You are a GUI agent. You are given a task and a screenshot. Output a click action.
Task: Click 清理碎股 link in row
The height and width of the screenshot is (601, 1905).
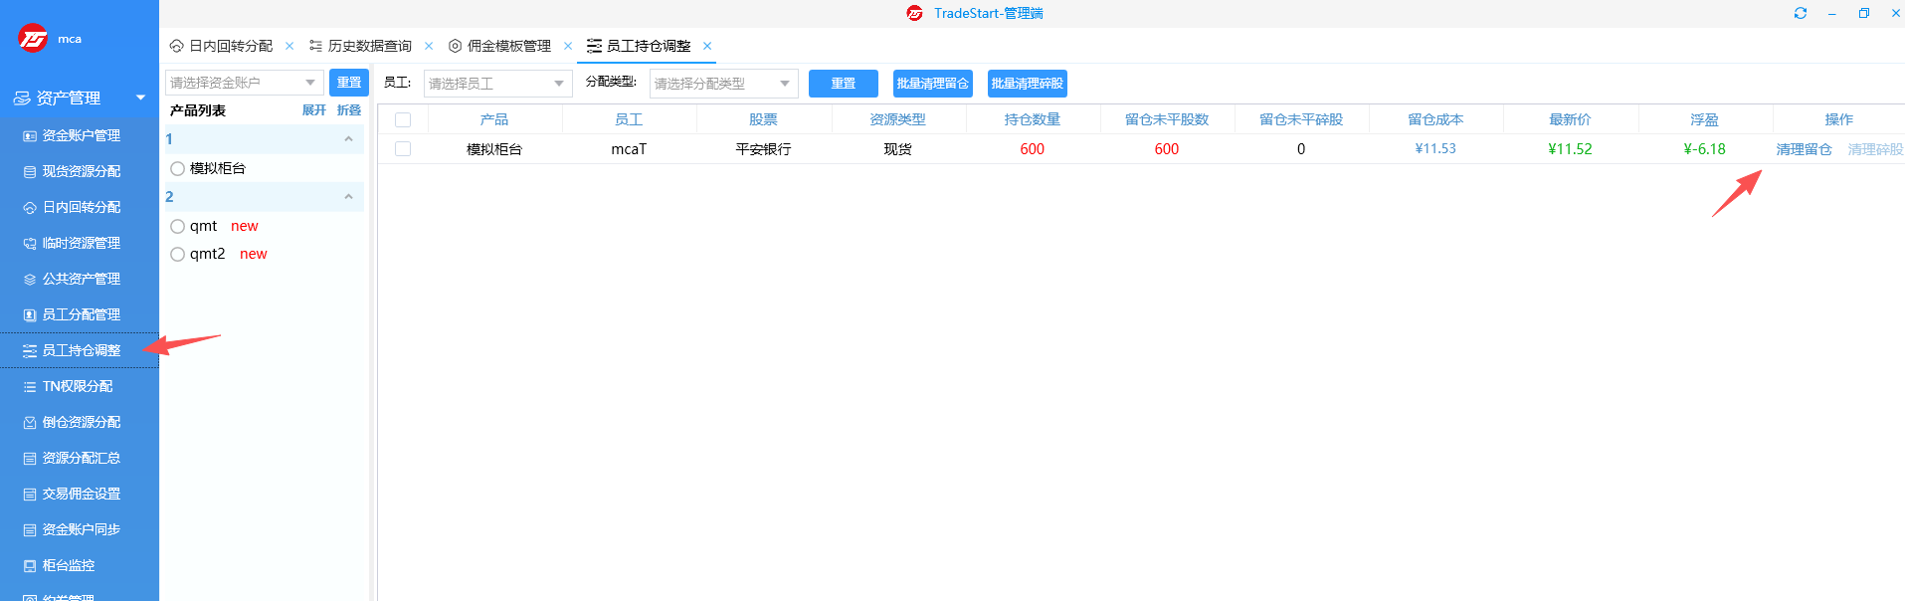coord(1875,149)
